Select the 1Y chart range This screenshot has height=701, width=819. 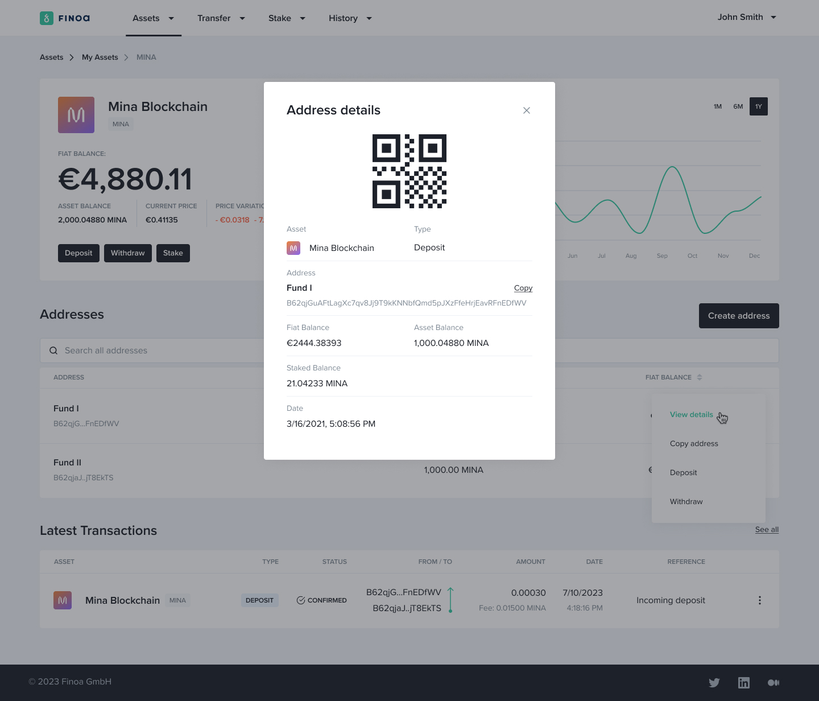759,106
